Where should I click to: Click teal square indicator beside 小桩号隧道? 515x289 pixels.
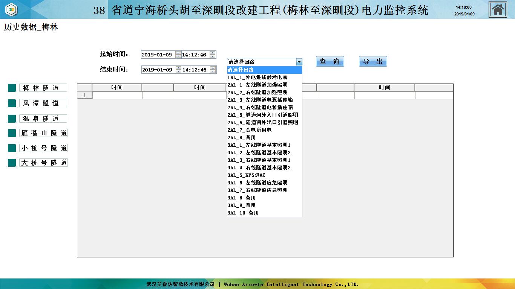click(x=12, y=148)
